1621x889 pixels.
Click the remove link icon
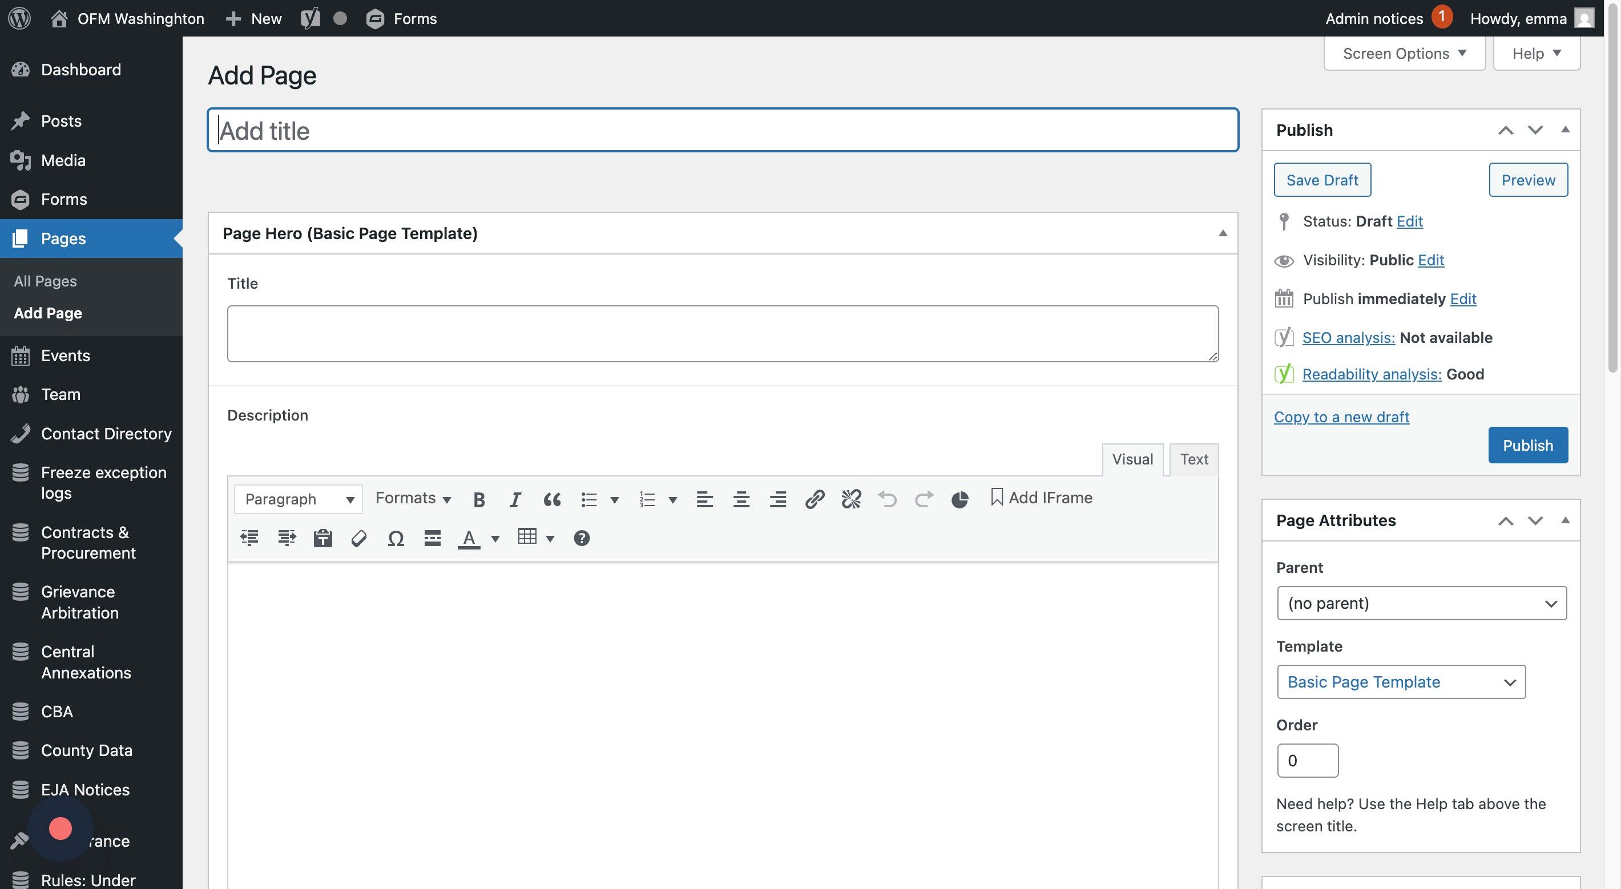pos(851,499)
